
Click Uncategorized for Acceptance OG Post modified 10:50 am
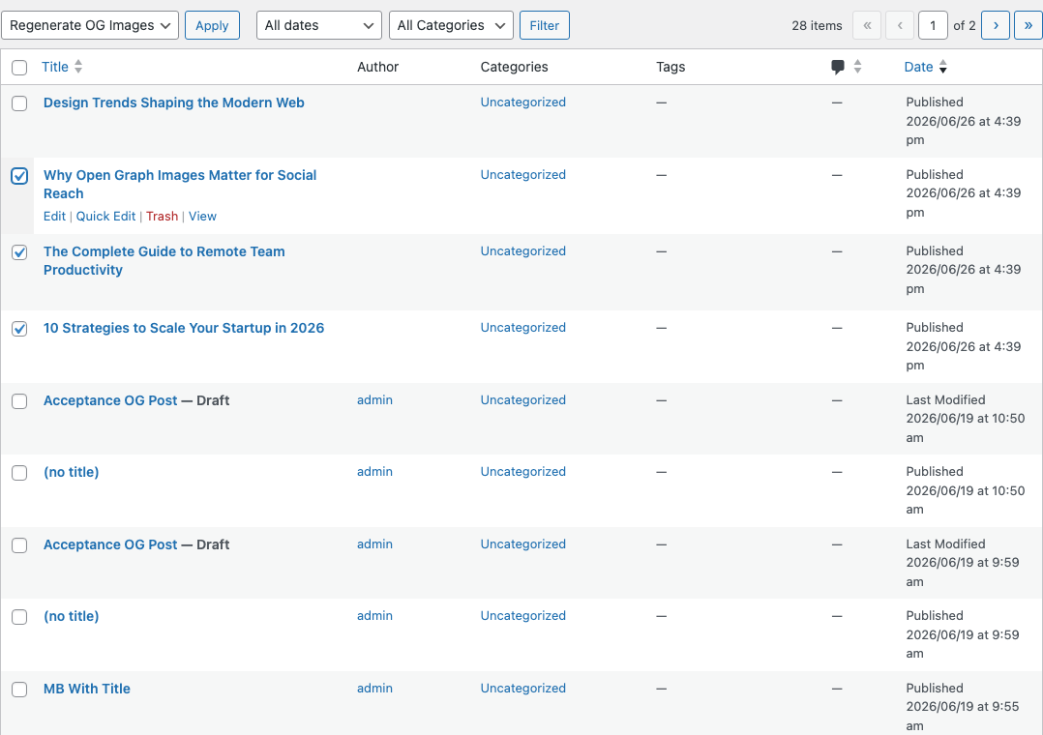tap(522, 400)
